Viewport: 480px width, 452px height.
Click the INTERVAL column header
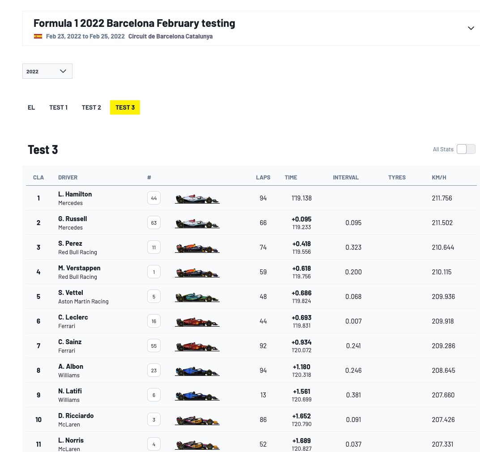[346, 178]
